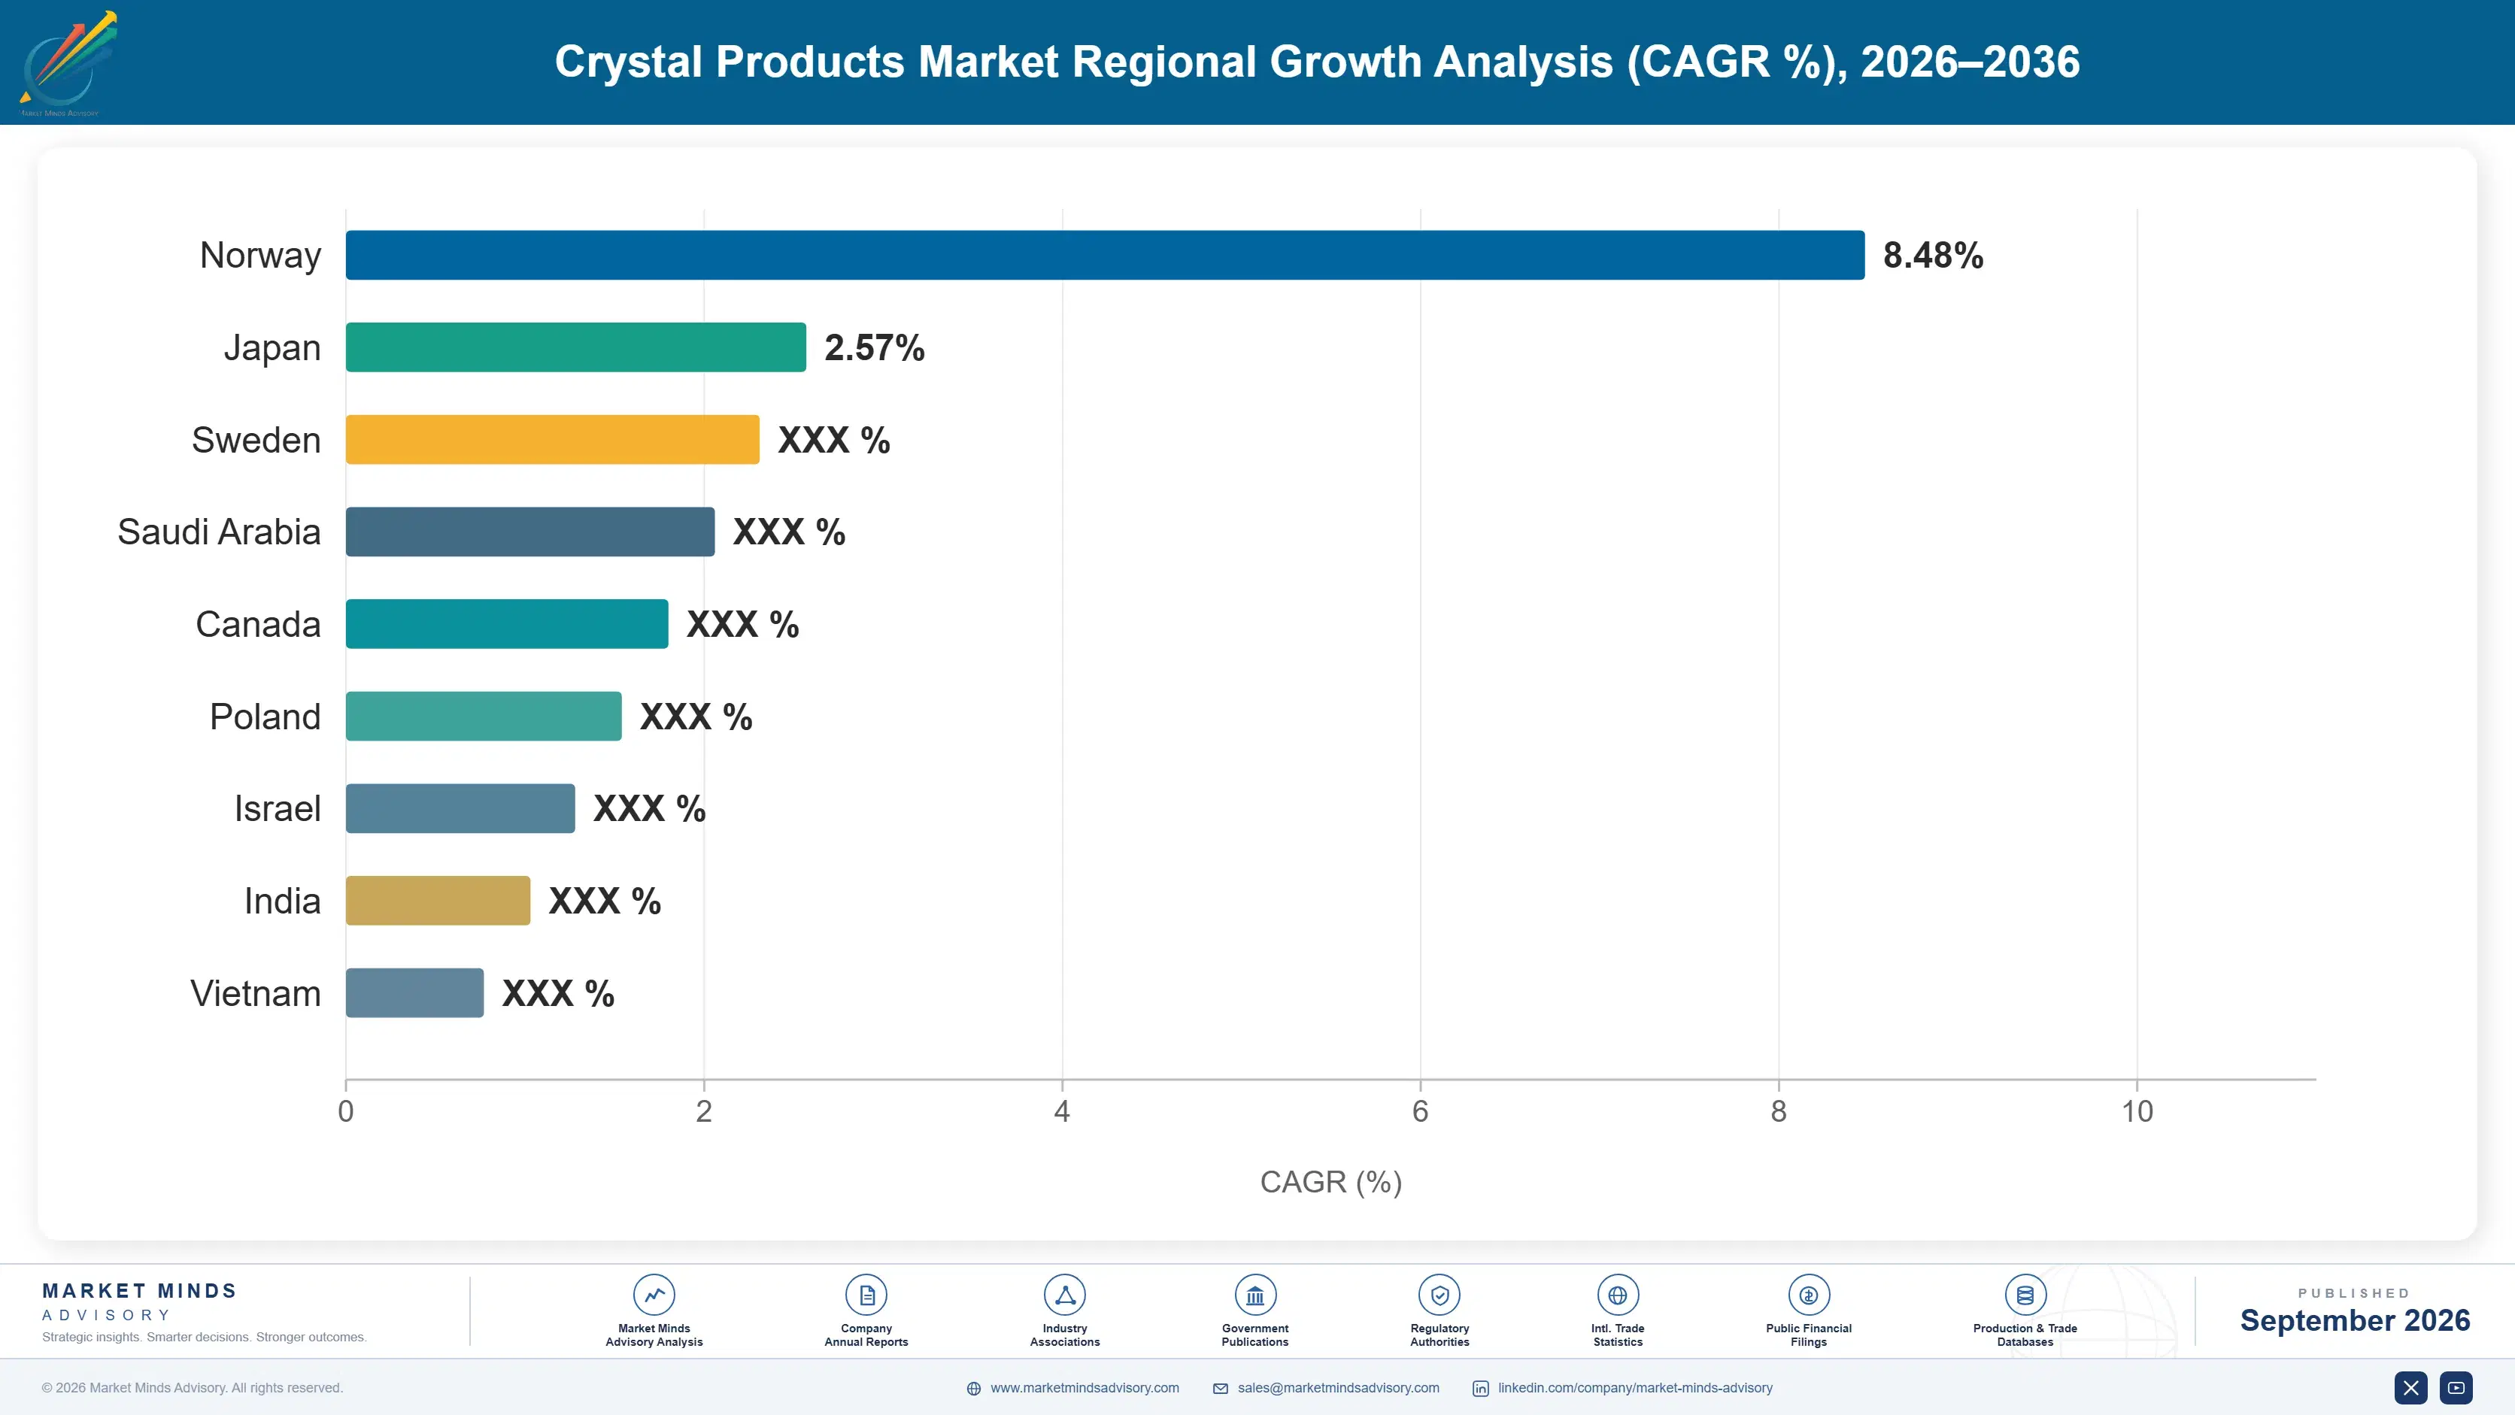The image size is (2515, 1415).
Task: Click the Vietnam axis label
Action: coord(255,993)
